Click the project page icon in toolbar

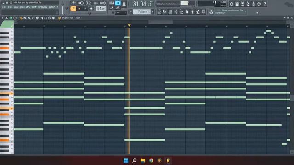(187, 12)
